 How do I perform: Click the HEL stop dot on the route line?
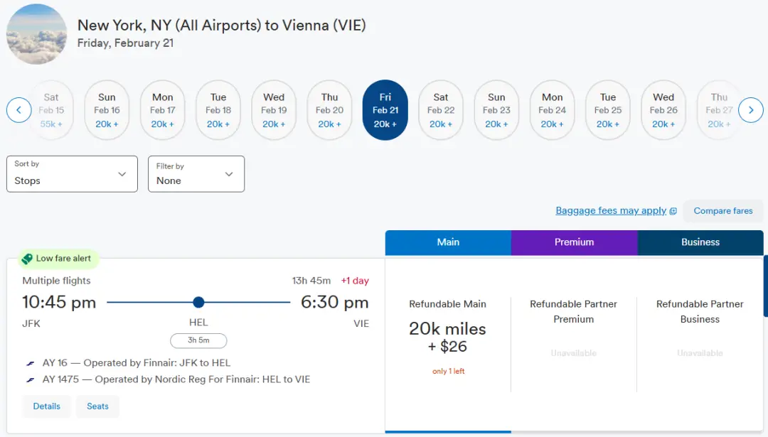[x=198, y=302]
